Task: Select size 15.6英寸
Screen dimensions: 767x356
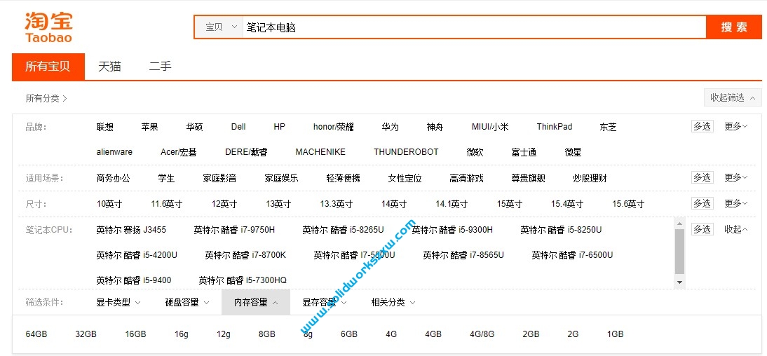Action: (628, 204)
